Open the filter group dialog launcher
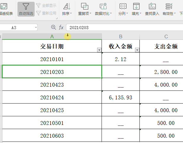This screenshot has height=143, width=183. [x=57, y=18]
